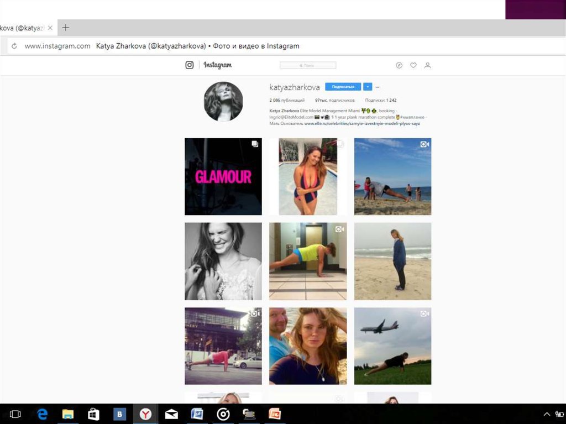Open the airplane over field plank video

tap(393, 346)
